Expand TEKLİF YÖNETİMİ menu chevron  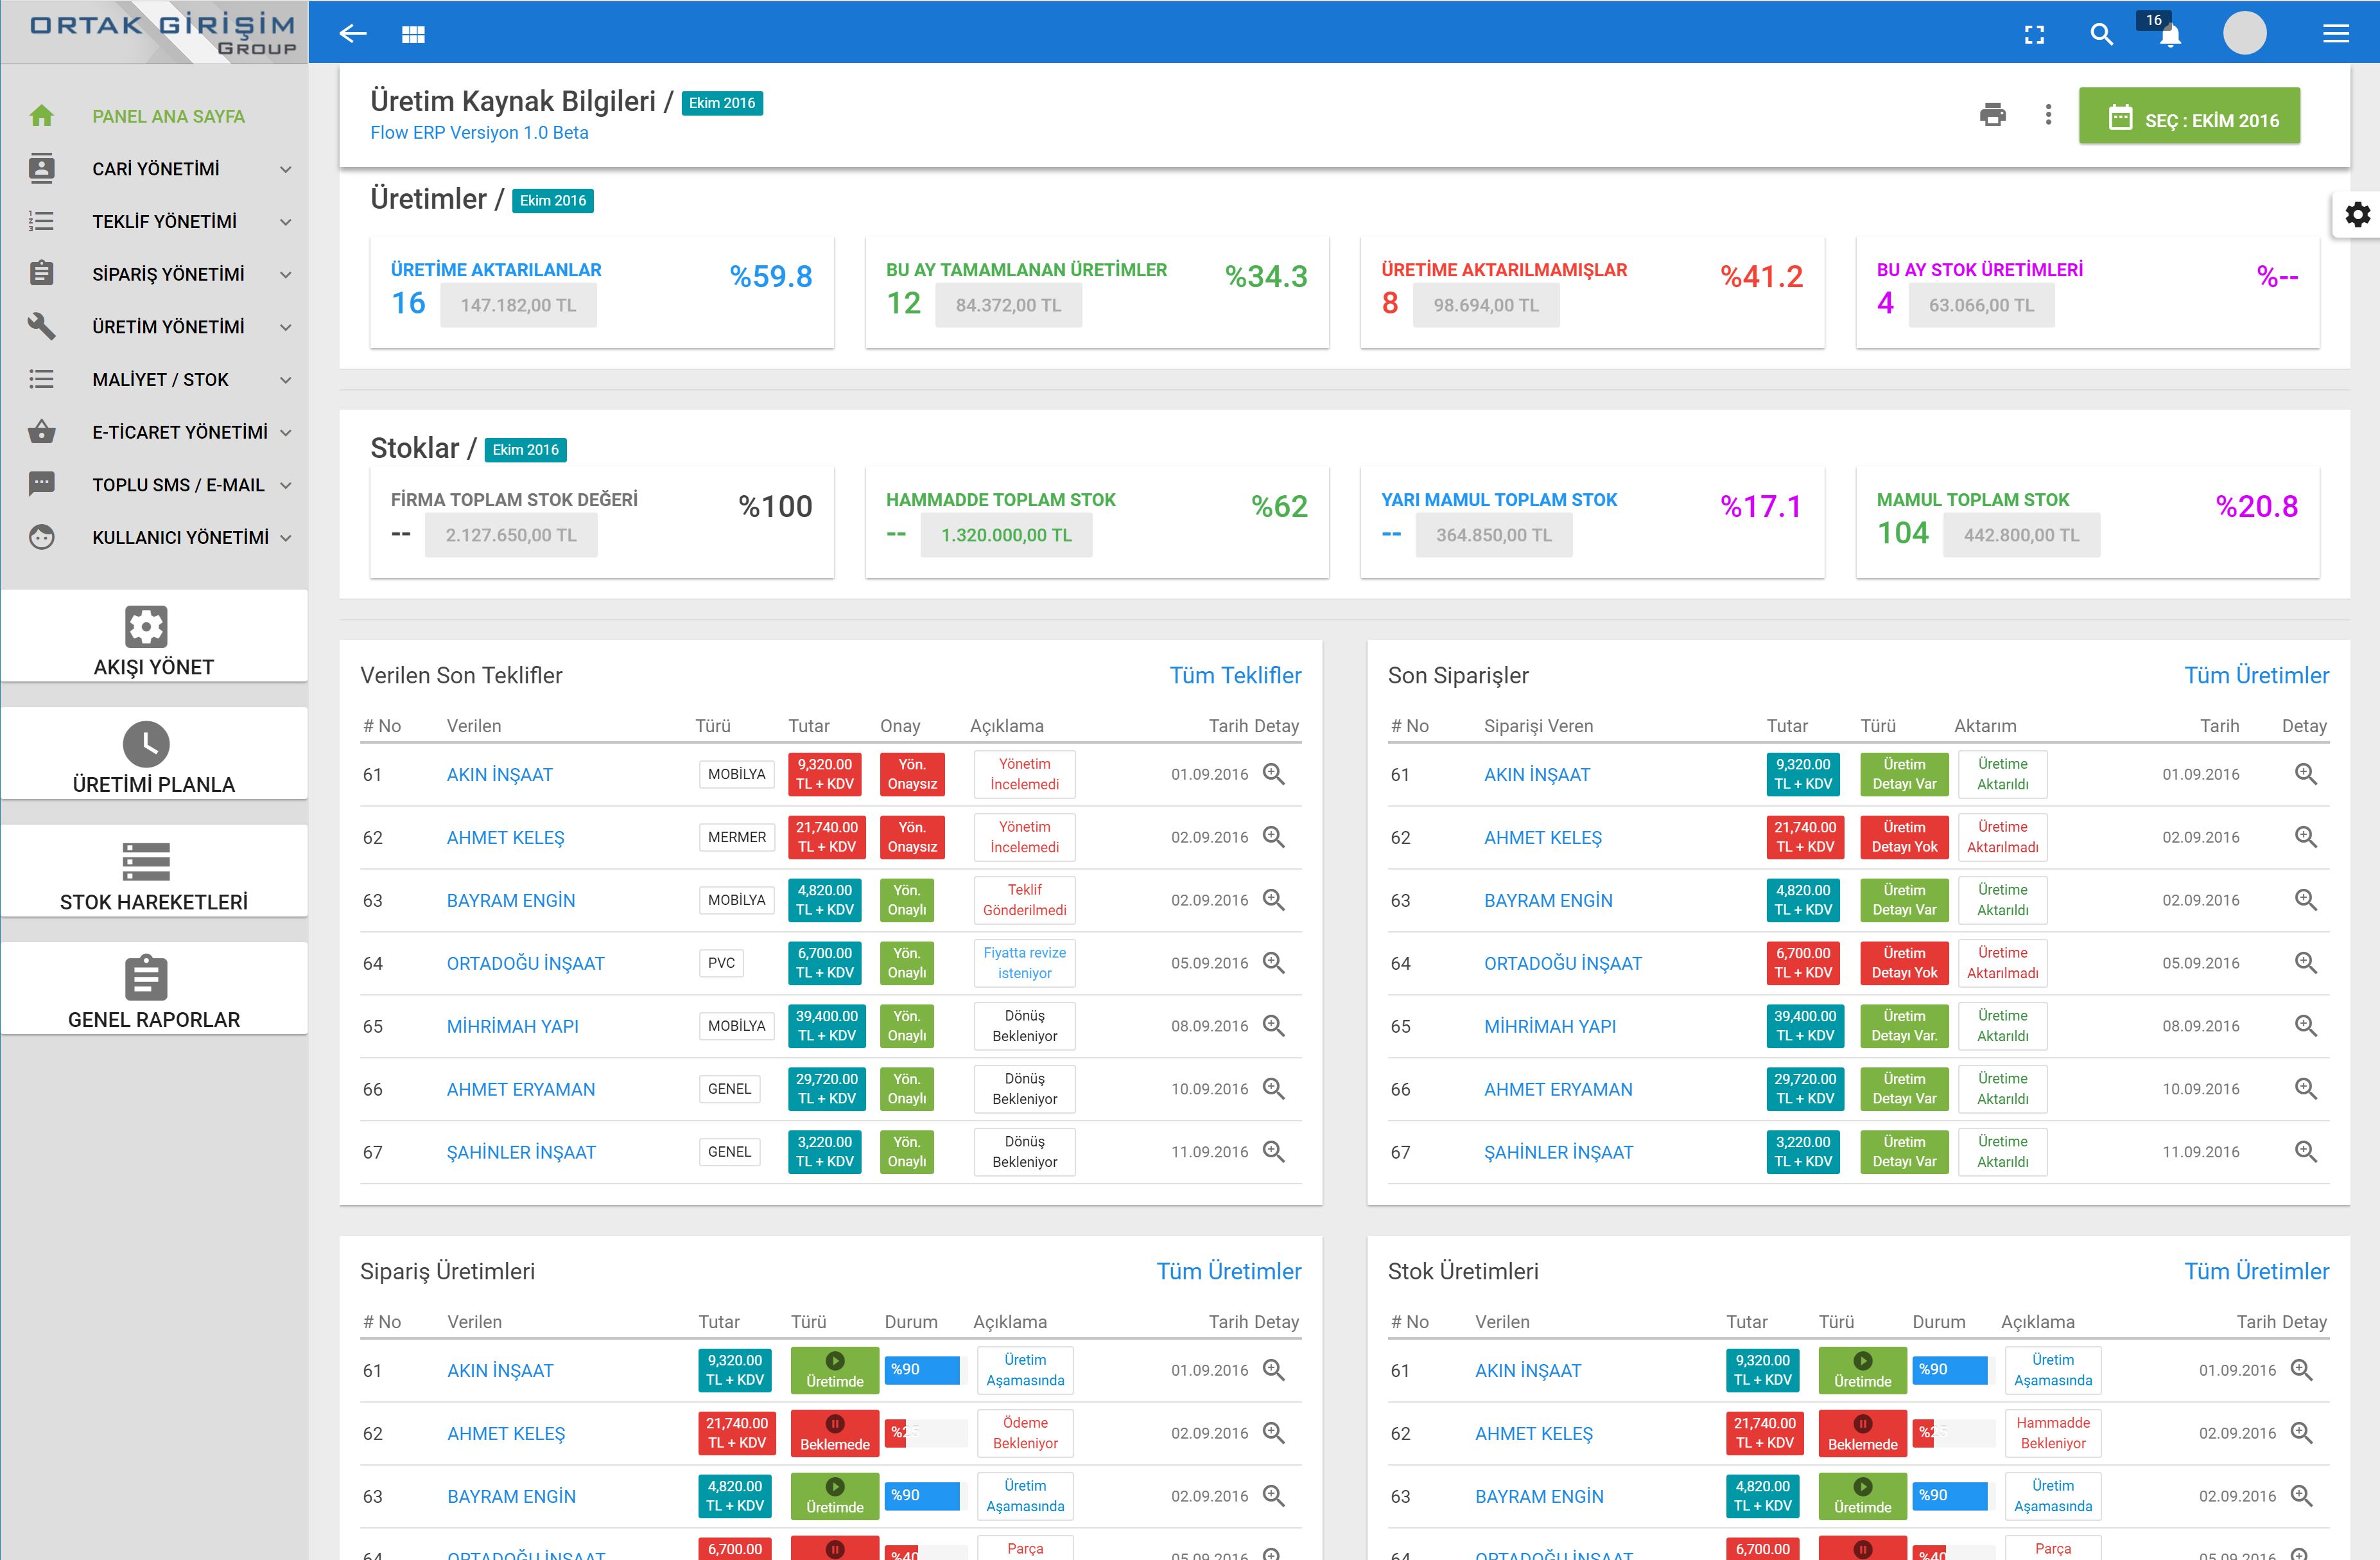click(x=286, y=222)
